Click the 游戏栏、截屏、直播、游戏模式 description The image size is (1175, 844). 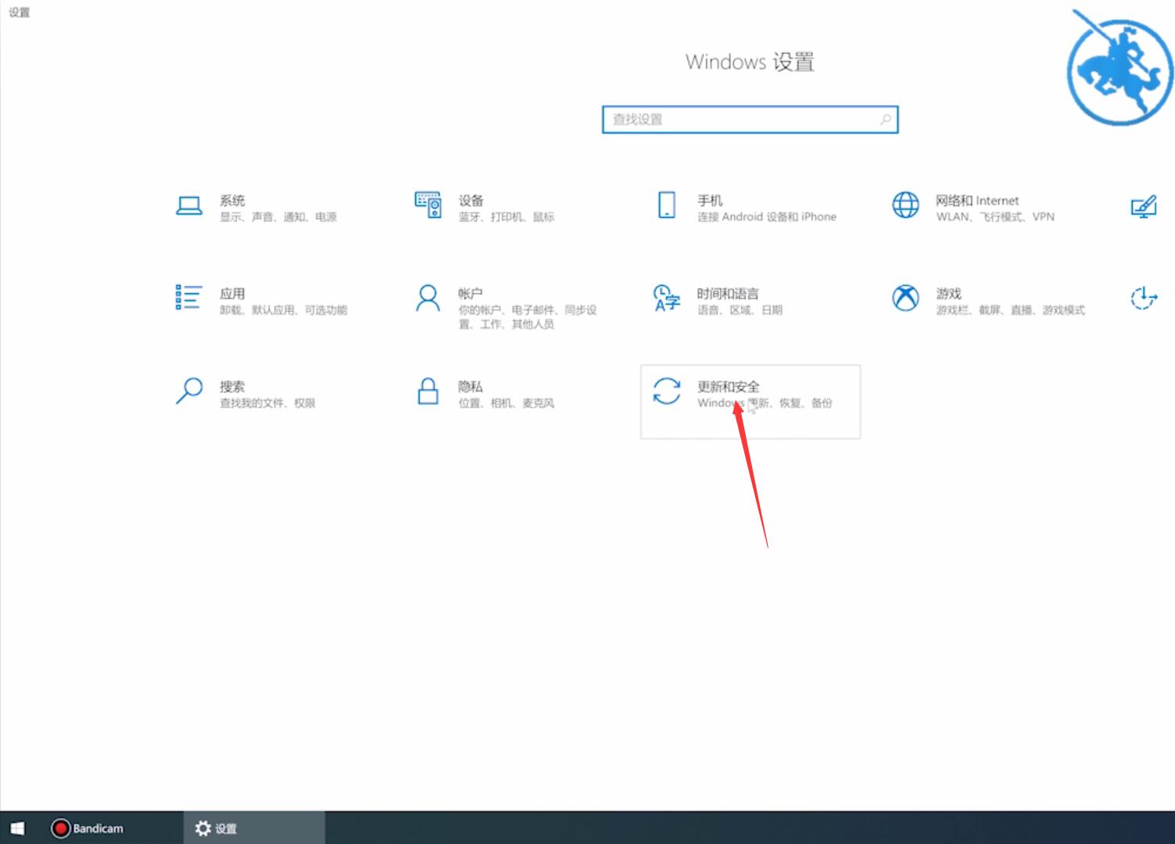point(1010,309)
